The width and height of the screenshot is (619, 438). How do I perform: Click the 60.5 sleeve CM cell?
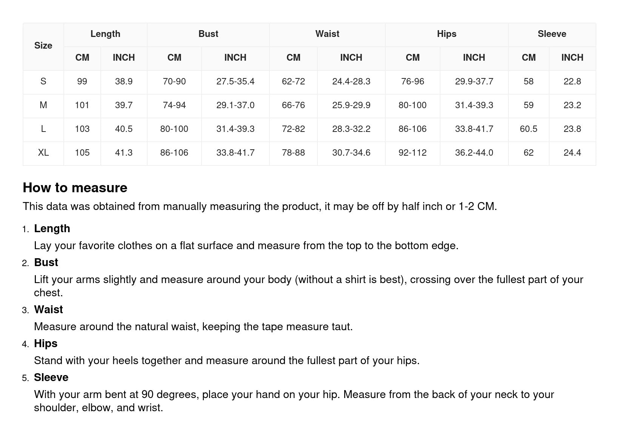[528, 129]
